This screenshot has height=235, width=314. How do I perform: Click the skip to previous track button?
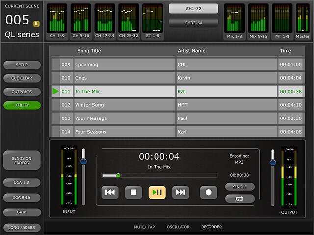point(110,192)
